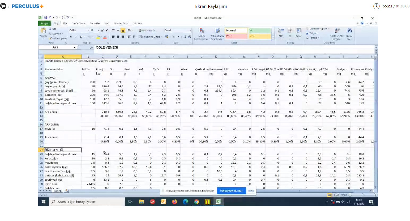Screen dimensions: 410x221
Task: Click the save icon in quick access toolbar
Action: 46,18
